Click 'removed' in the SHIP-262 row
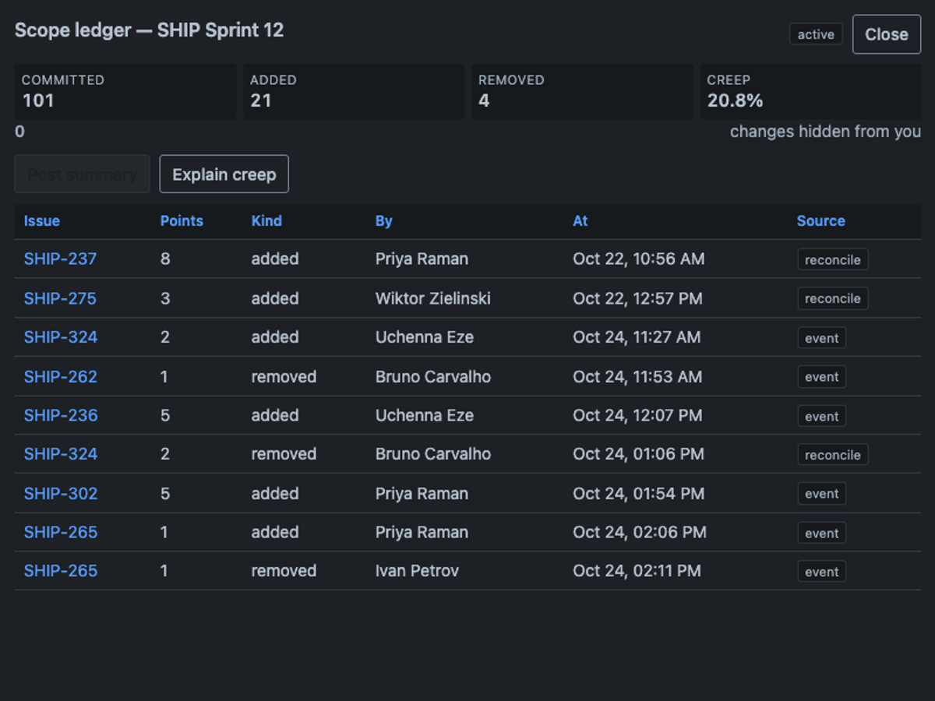 point(284,377)
